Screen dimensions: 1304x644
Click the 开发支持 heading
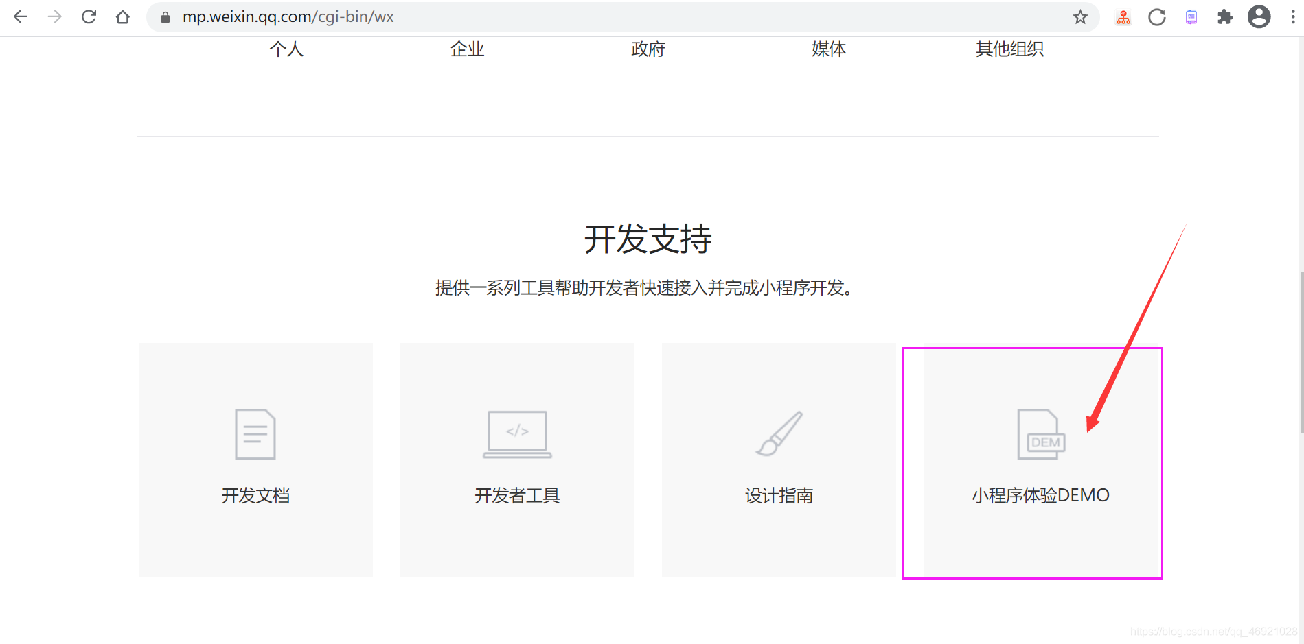click(x=648, y=239)
